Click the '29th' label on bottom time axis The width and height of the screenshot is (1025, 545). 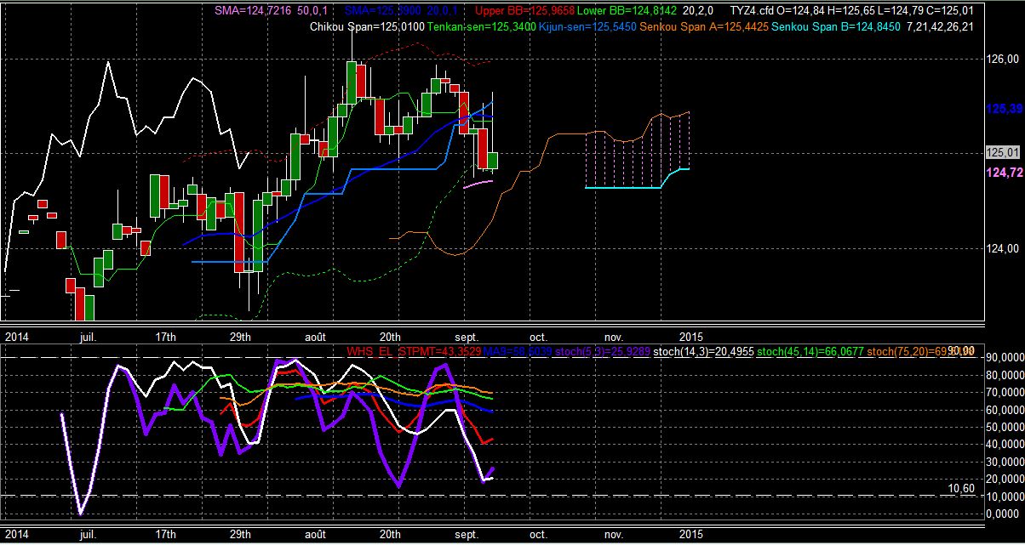click(x=240, y=535)
